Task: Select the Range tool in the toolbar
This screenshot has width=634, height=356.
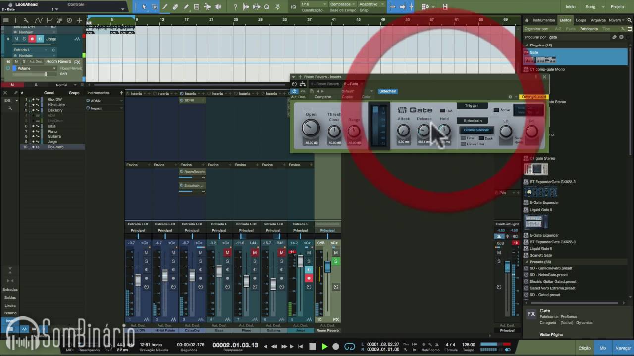Action: tap(155, 7)
